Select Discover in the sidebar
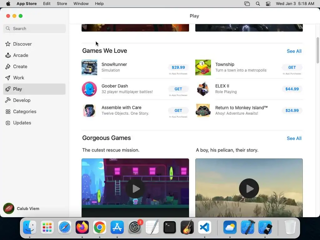Screen dimensions: 320x240 [x=34, y=44]
